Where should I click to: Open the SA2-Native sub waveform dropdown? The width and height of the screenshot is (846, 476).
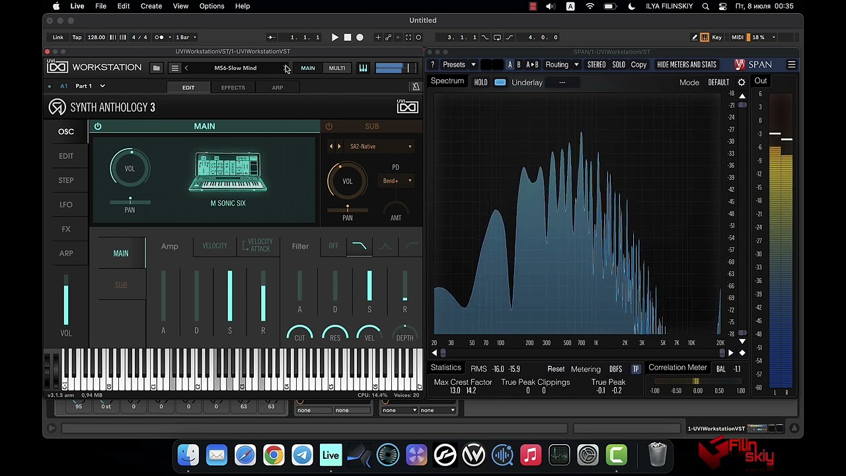pyautogui.click(x=381, y=147)
